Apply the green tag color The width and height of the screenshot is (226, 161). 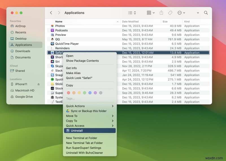[x=84, y=93]
